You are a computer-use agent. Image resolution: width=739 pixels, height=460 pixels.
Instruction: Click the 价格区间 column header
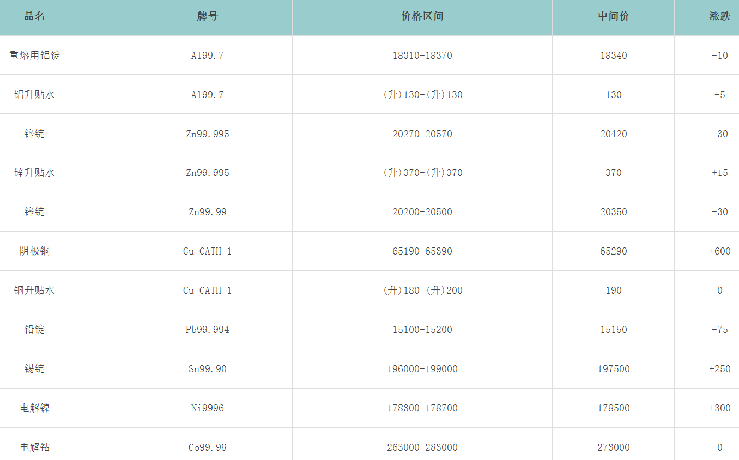click(x=422, y=16)
